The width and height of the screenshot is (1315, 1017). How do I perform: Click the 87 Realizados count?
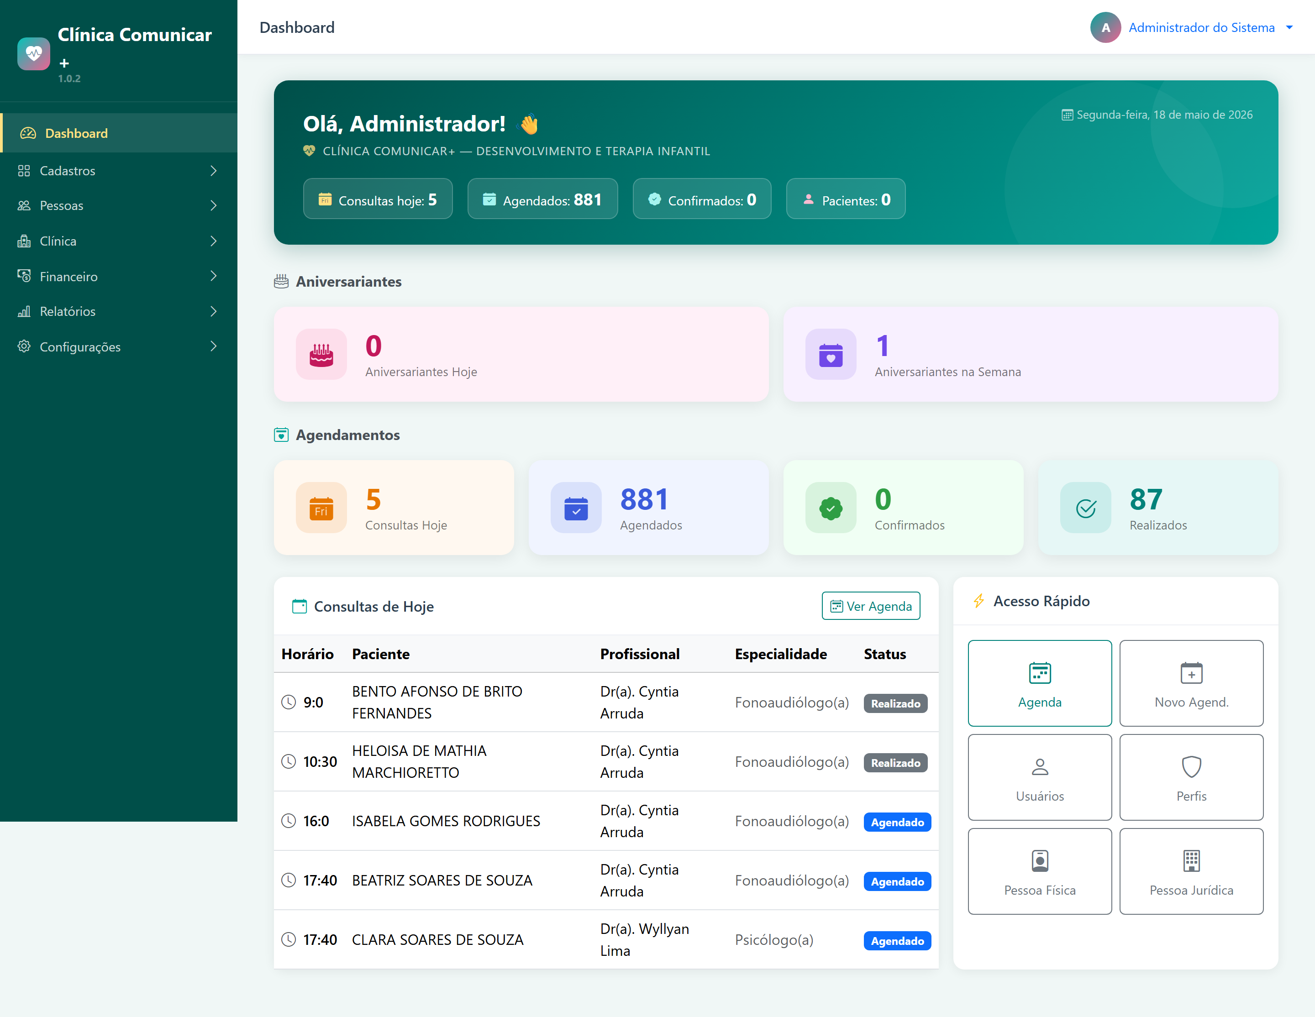coord(1146,499)
